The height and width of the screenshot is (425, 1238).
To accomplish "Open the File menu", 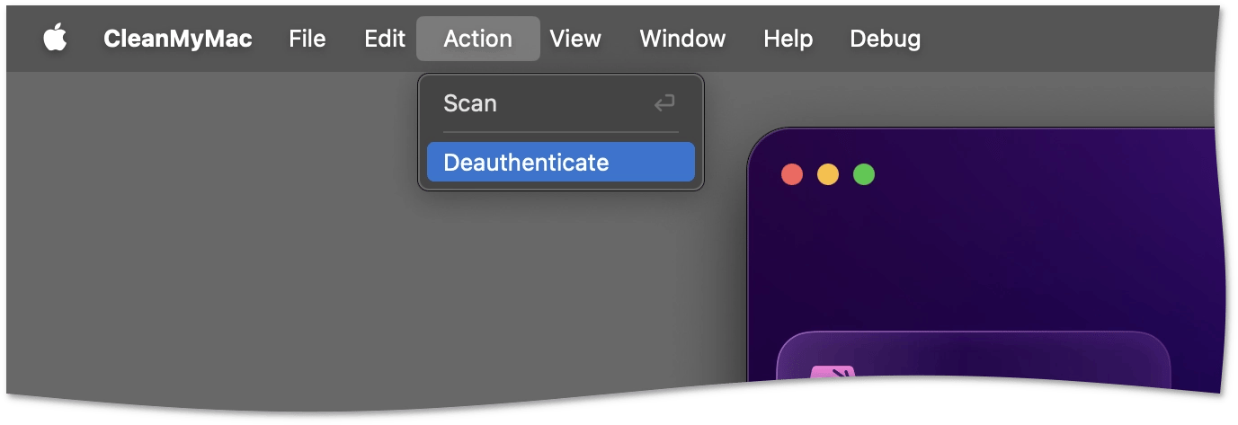I will point(307,39).
